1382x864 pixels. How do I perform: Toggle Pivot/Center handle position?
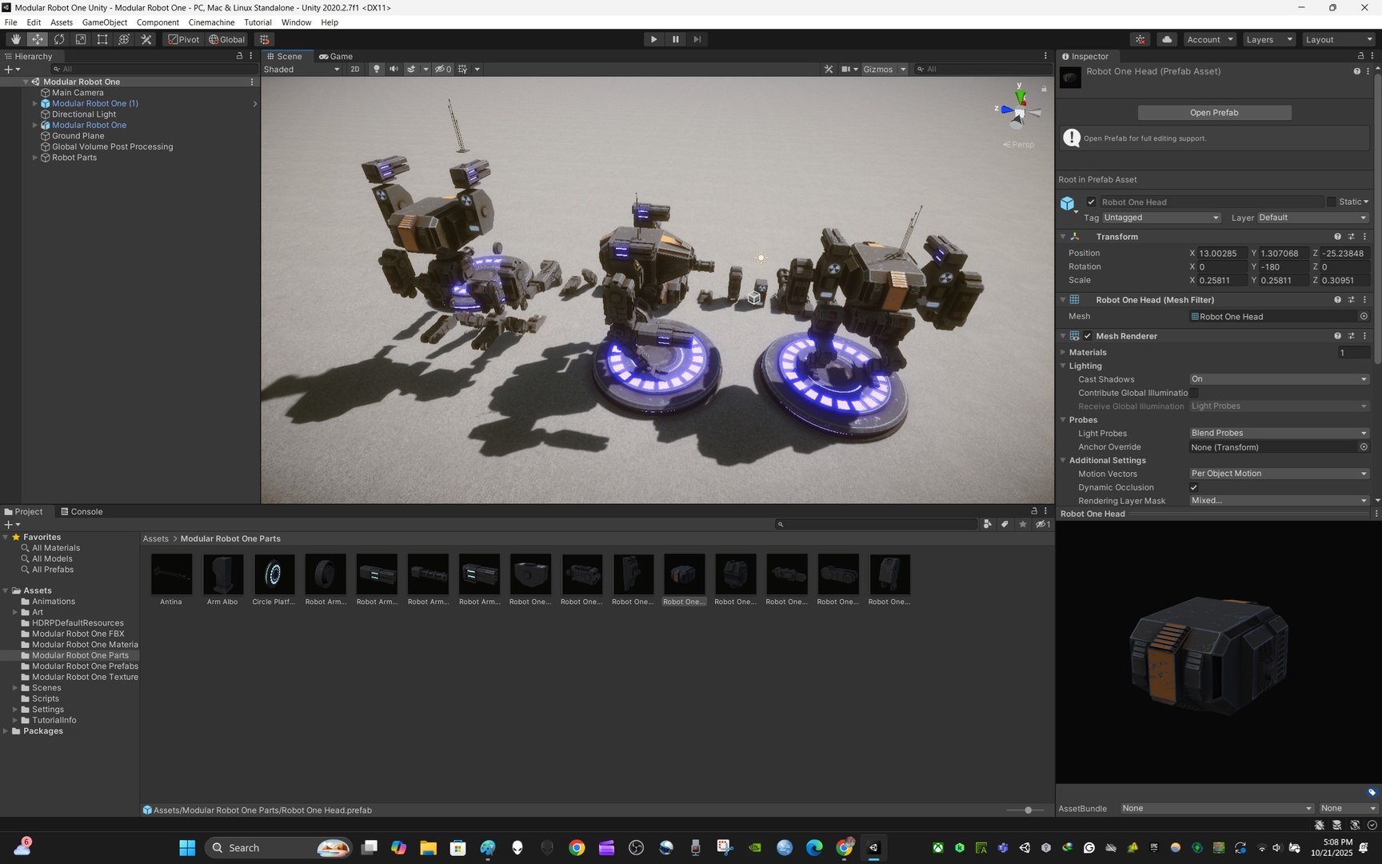(x=184, y=39)
